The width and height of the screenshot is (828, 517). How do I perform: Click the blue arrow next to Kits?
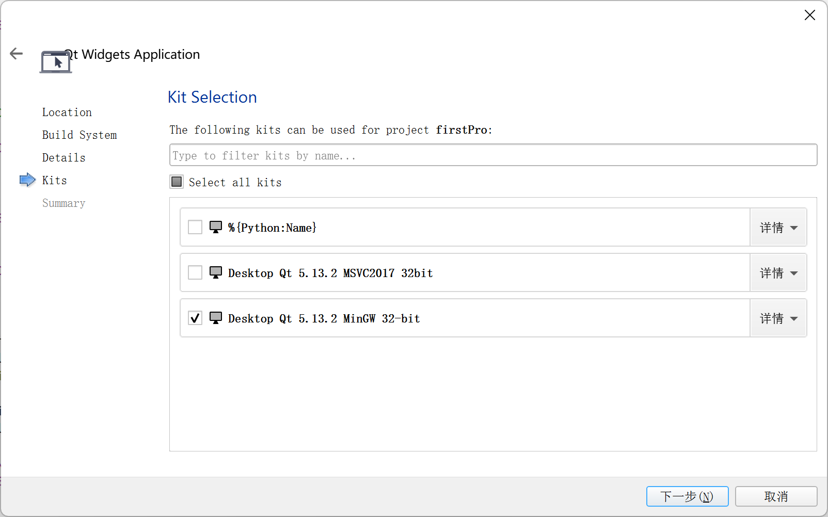[x=27, y=180]
